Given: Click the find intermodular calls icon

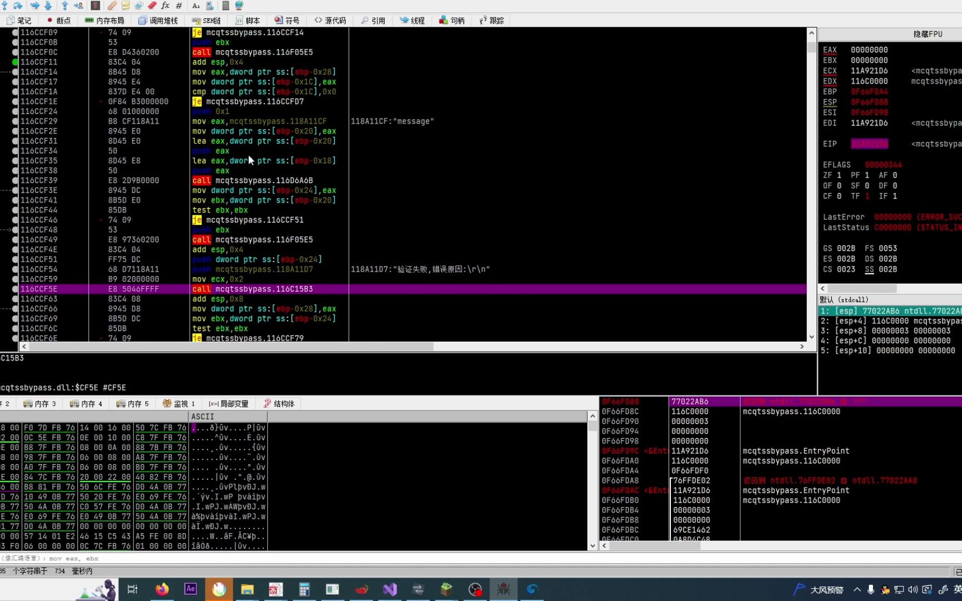Looking at the screenshot, I should click(x=209, y=6).
